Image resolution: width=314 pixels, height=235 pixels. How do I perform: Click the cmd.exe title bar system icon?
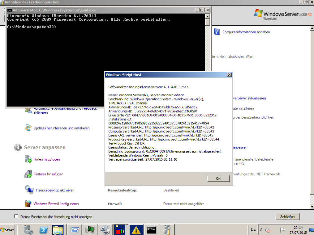coord(9,10)
